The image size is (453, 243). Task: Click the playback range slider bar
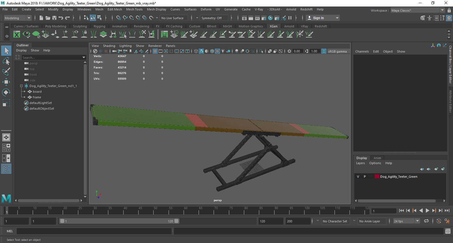pyautogui.click(x=119, y=221)
